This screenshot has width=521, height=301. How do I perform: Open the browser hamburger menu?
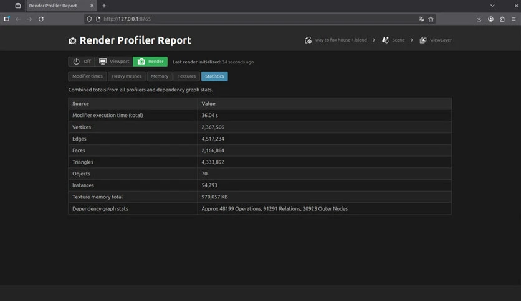pos(514,19)
